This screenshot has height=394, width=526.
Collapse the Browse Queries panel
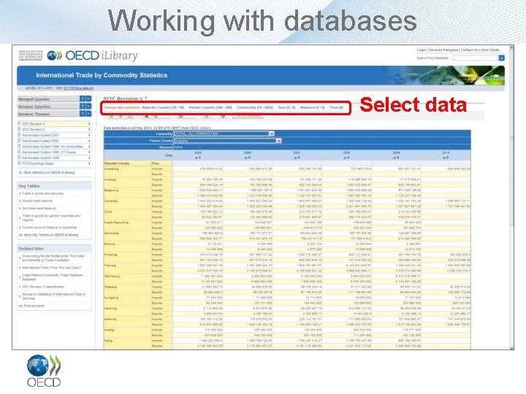coord(88,107)
